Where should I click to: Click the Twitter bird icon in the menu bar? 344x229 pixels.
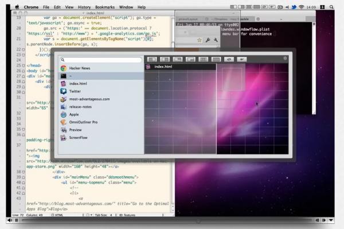click(294, 7)
